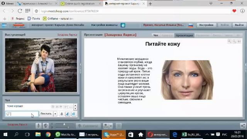Viewport: 247px width, 139px height.
Task: Click the add bookmark plus icon
Action: pyautogui.click(x=5, y=19)
